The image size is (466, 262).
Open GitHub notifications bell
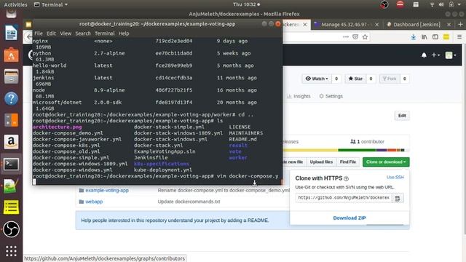(424, 55)
